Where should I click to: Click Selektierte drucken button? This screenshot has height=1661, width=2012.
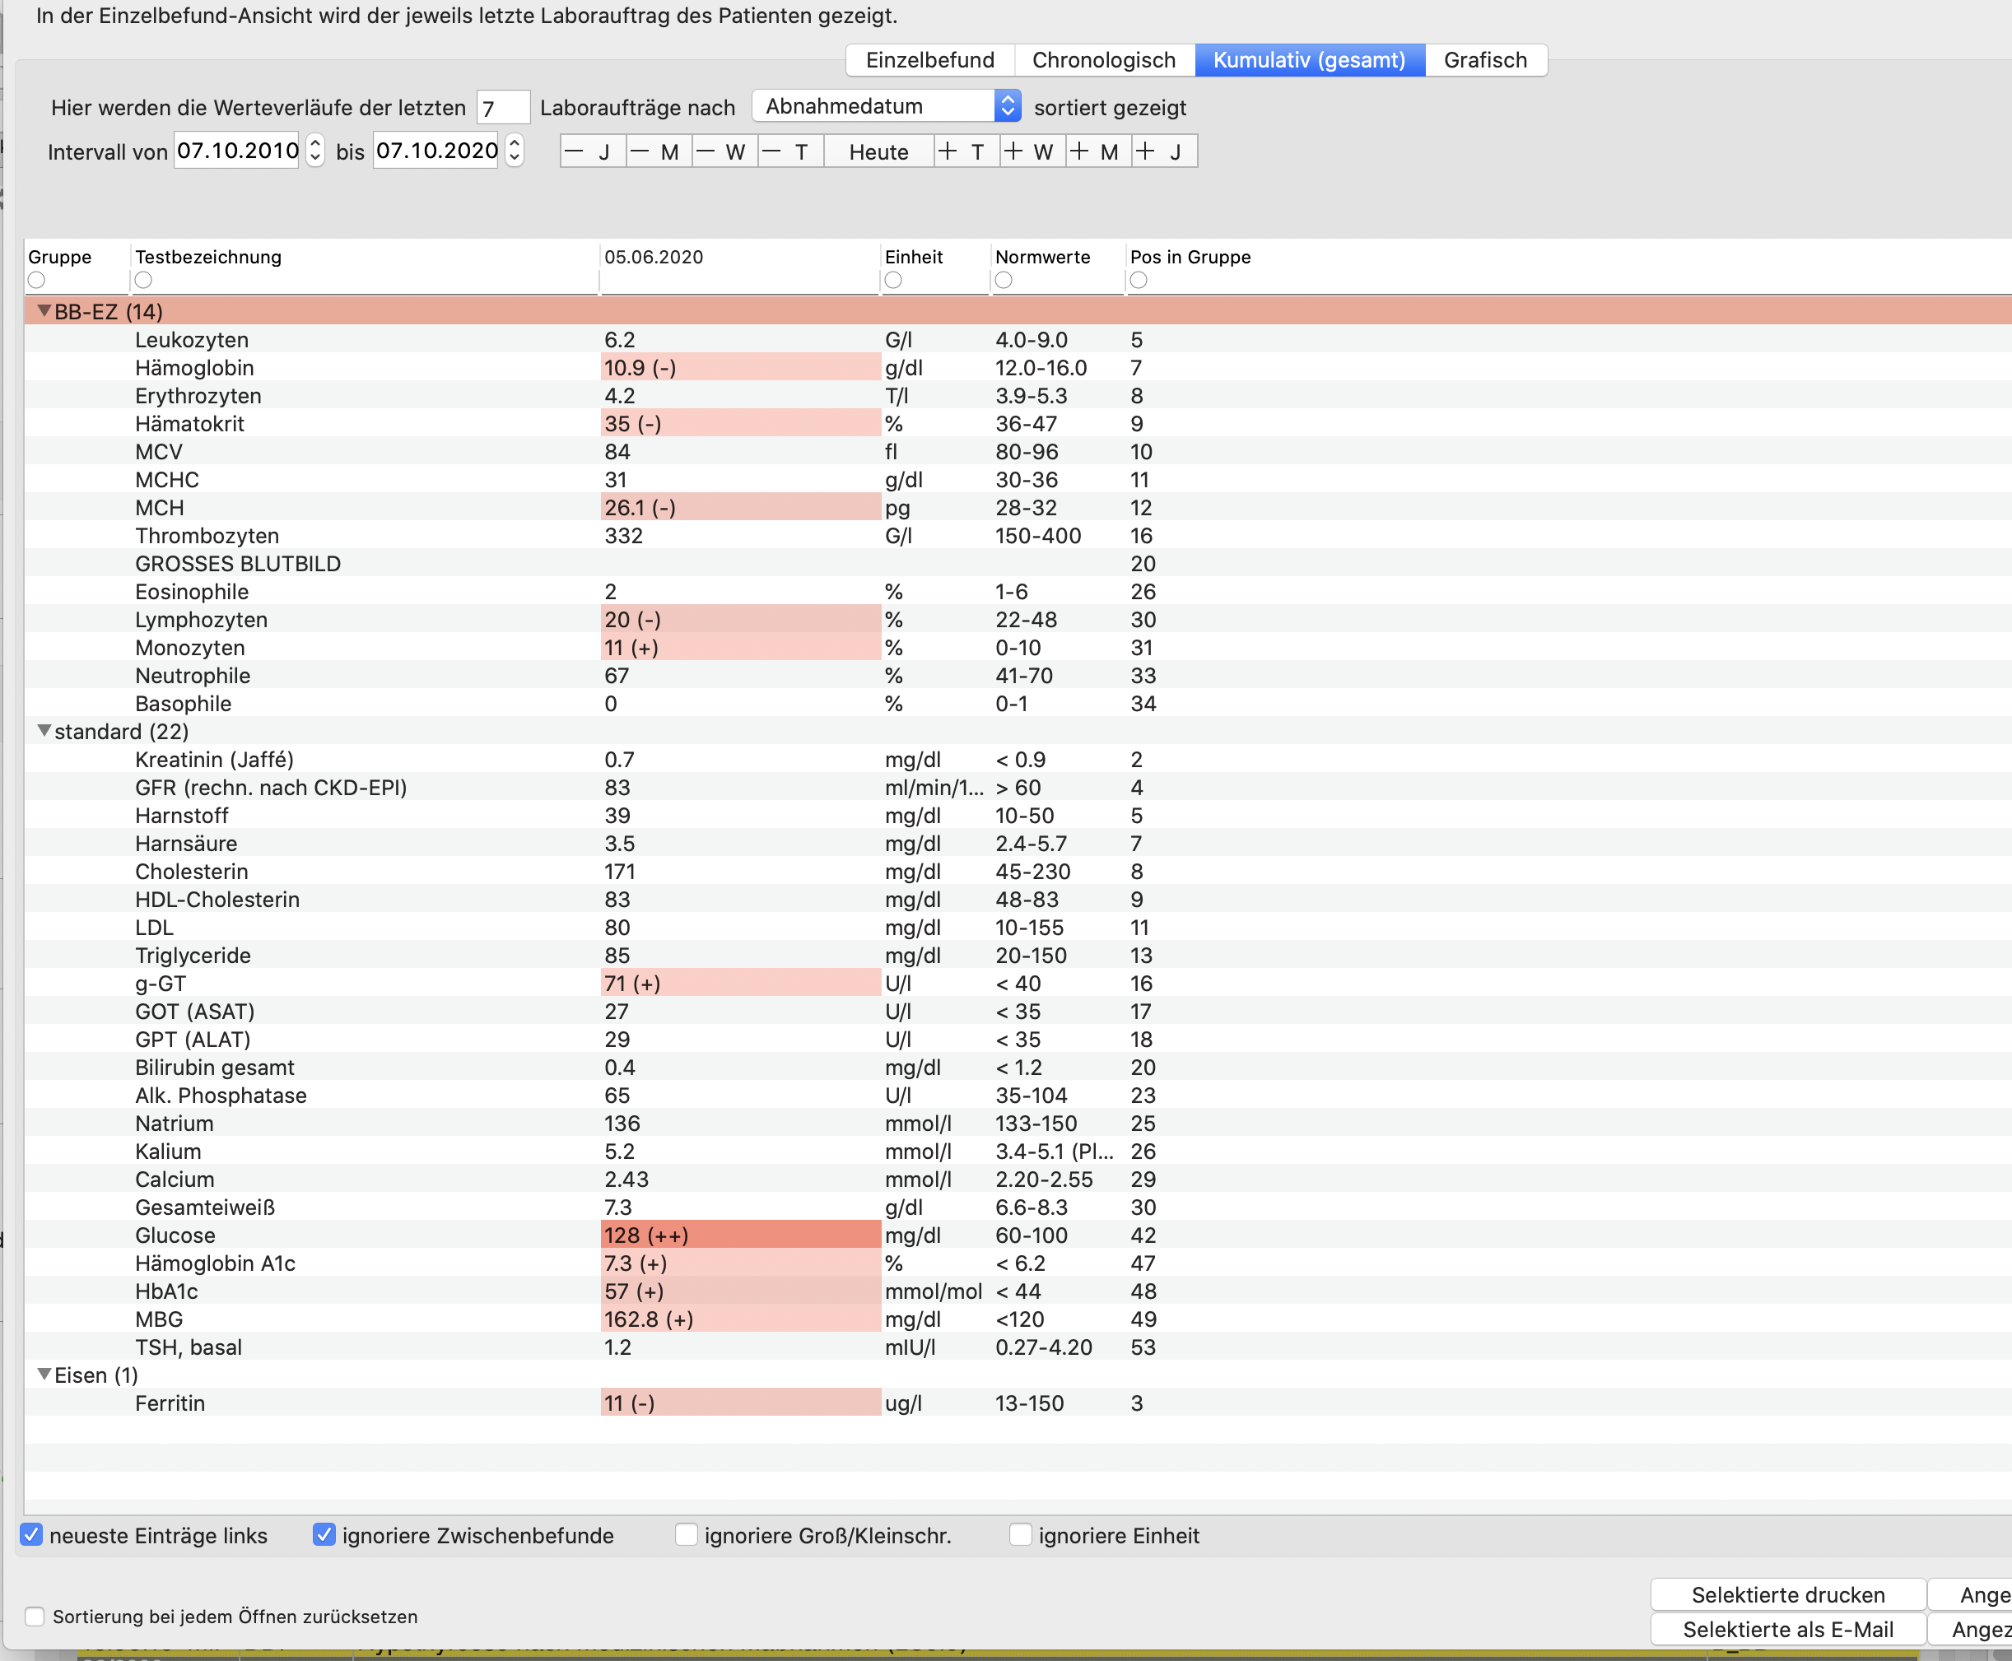1787,1595
